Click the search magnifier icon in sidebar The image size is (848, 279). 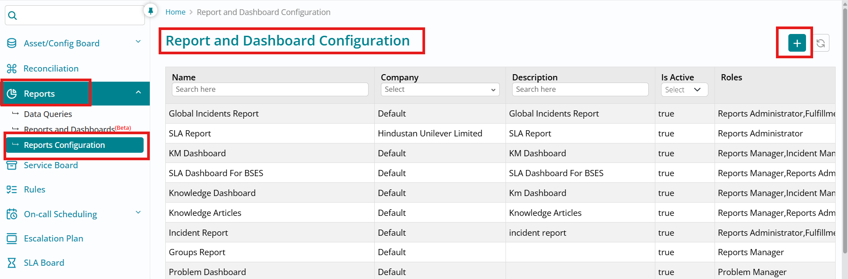13,16
